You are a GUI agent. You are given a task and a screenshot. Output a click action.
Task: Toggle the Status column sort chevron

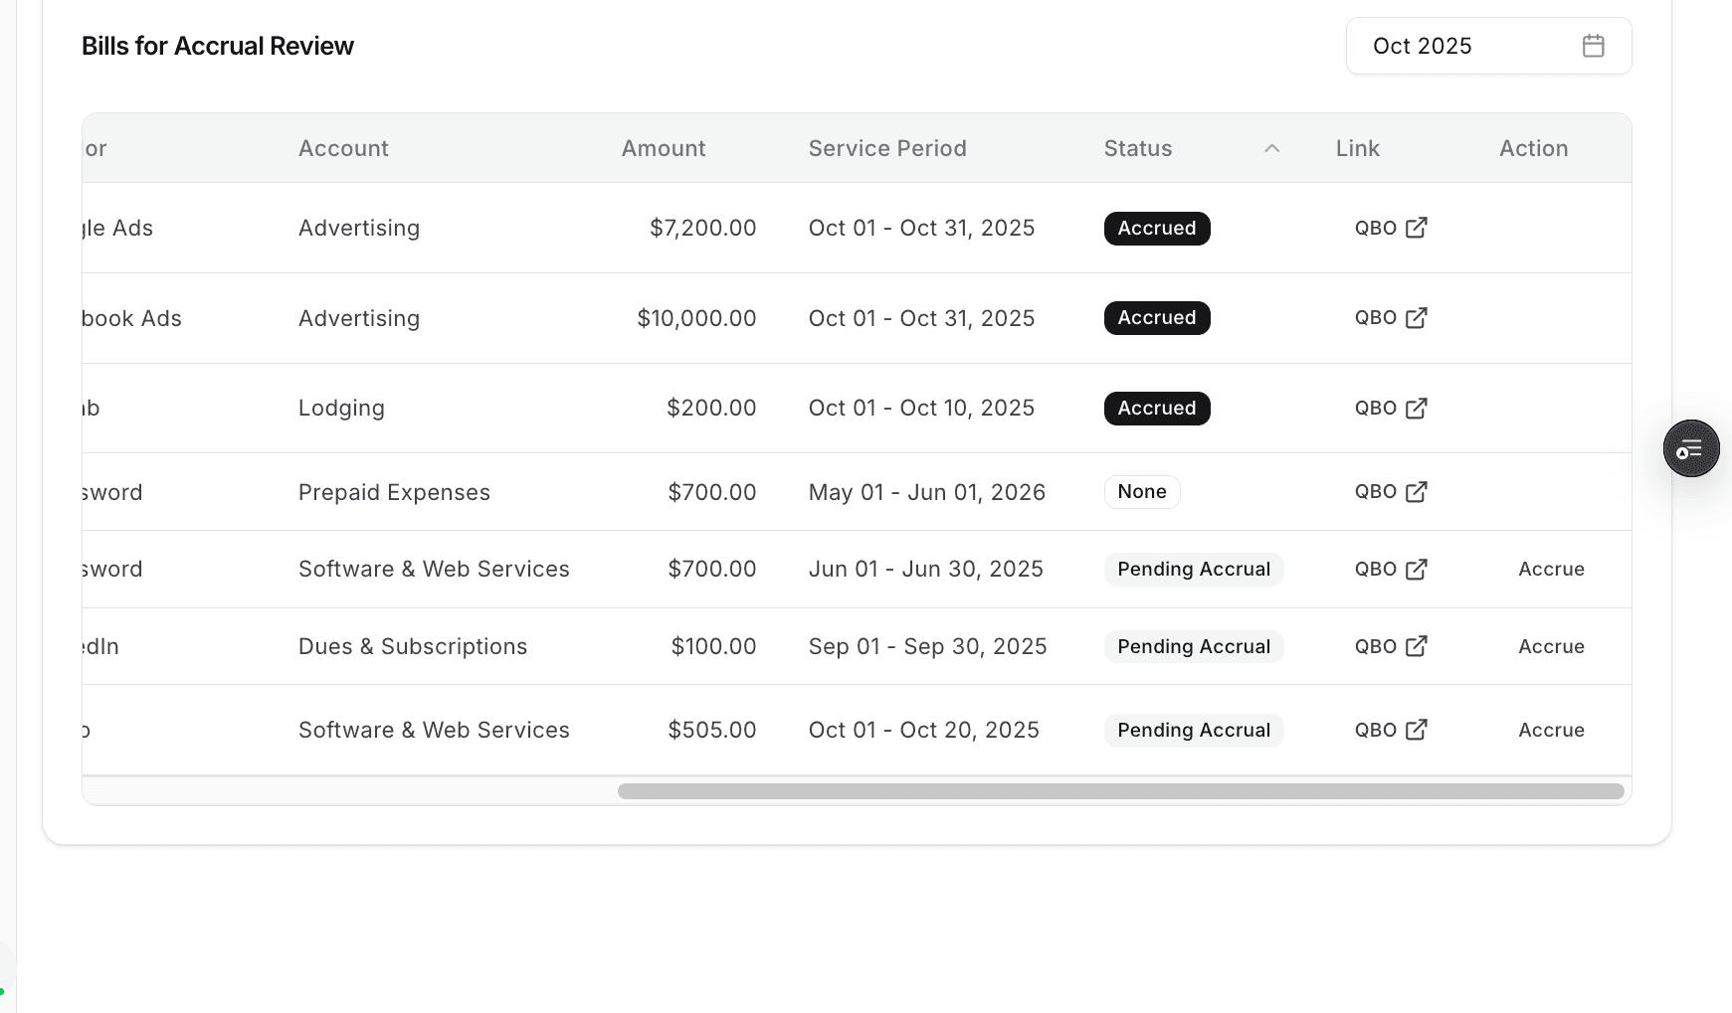click(x=1270, y=147)
